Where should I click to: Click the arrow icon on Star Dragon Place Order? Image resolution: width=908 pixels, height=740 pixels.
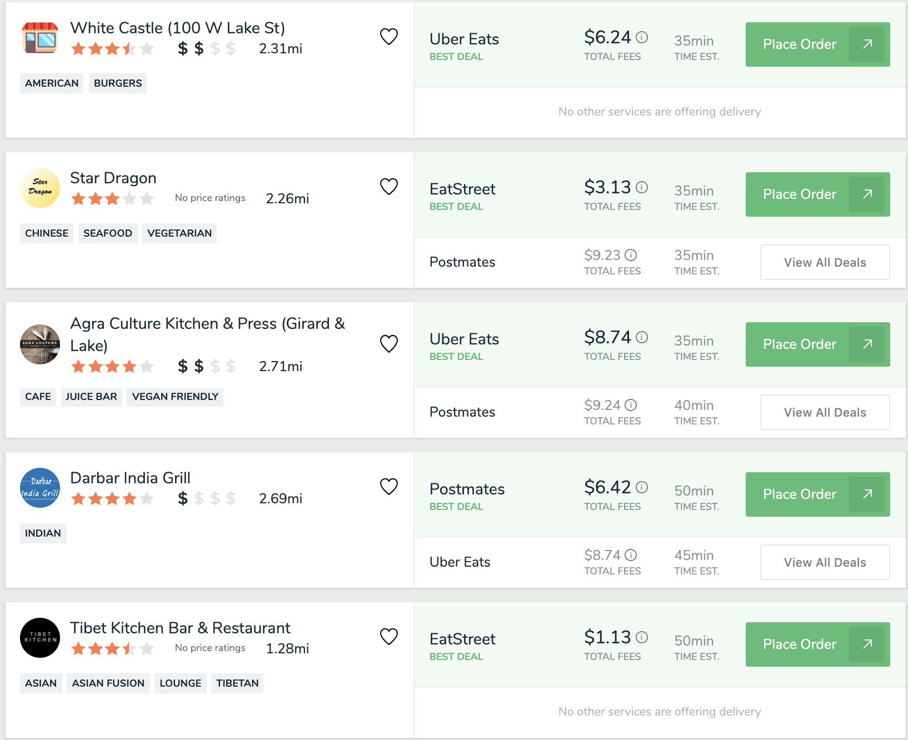pos(867,194)
